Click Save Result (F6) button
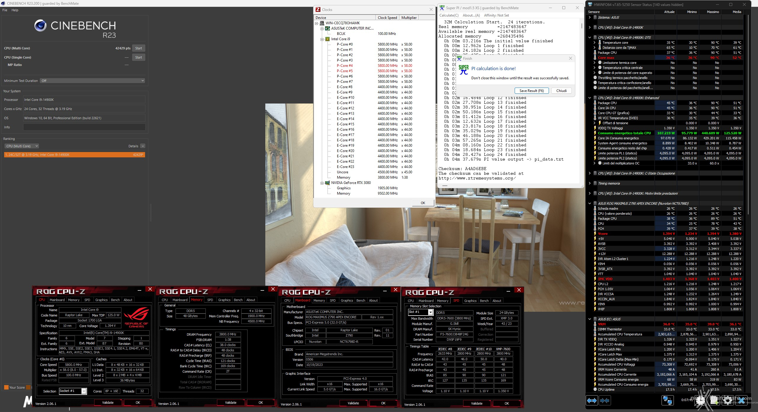This screenshot has height=412, width=758. [x=531, y=91]
